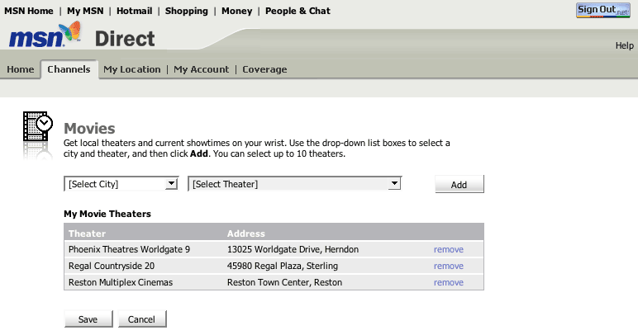Switch to the Coverage tab
The height and width of the screenshot is (335, 638).
264,69
